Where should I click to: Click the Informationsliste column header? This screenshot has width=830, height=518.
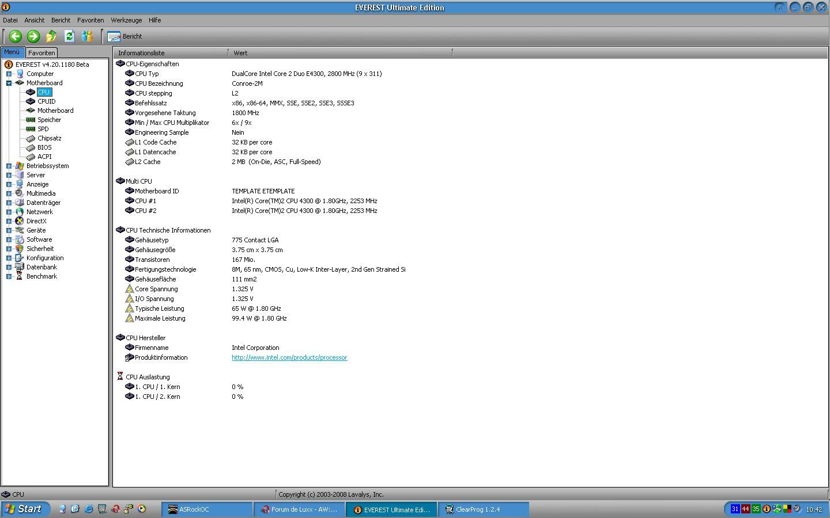tap(171, 53)
